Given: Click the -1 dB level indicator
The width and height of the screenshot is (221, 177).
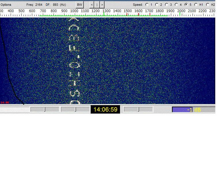Looking at the screenshot, I should pos(193,110).
